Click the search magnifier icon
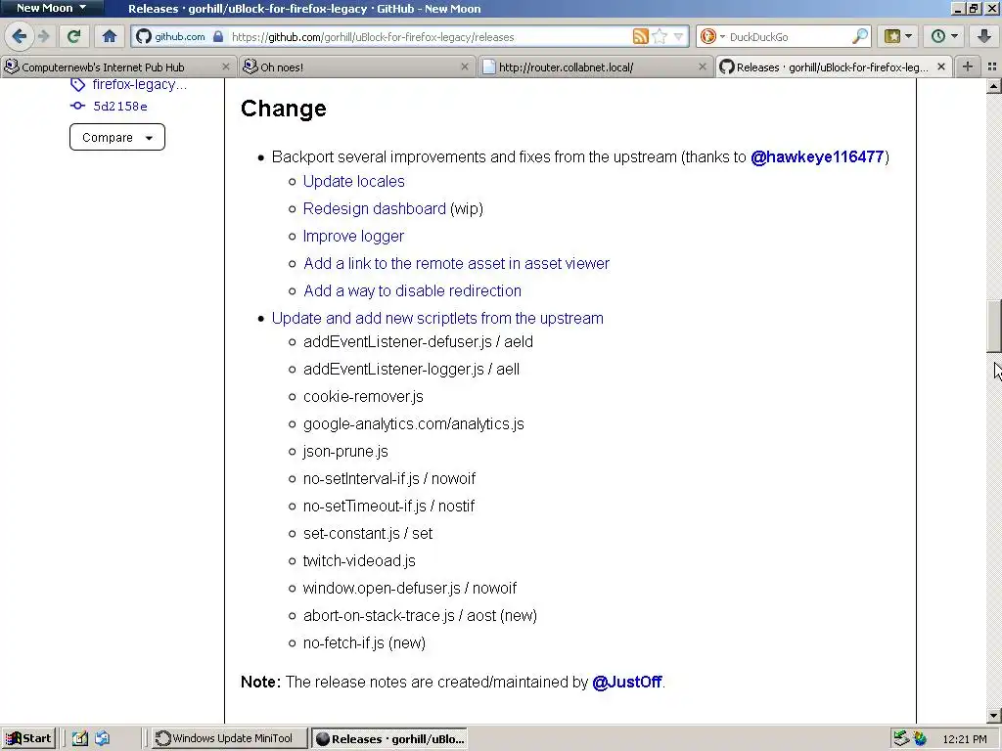This screenshot has width=1002, height=751. tap(860, 36)
